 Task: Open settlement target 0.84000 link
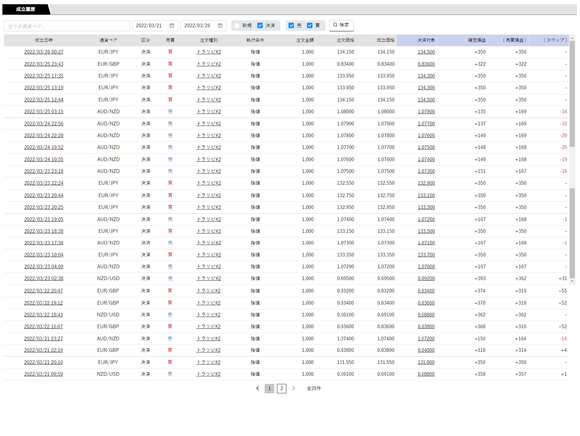(x=426, y=350)
